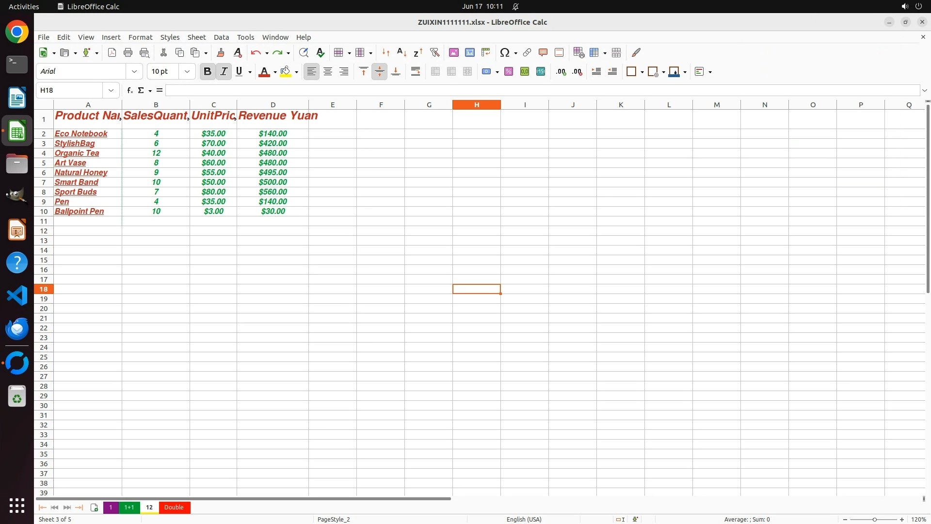Click the Export as PDF icon

(112, 52)
